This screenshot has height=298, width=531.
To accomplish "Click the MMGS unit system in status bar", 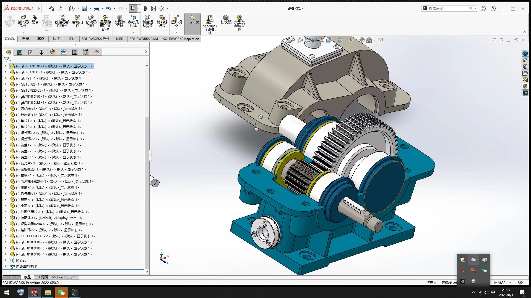I will 500,283.
